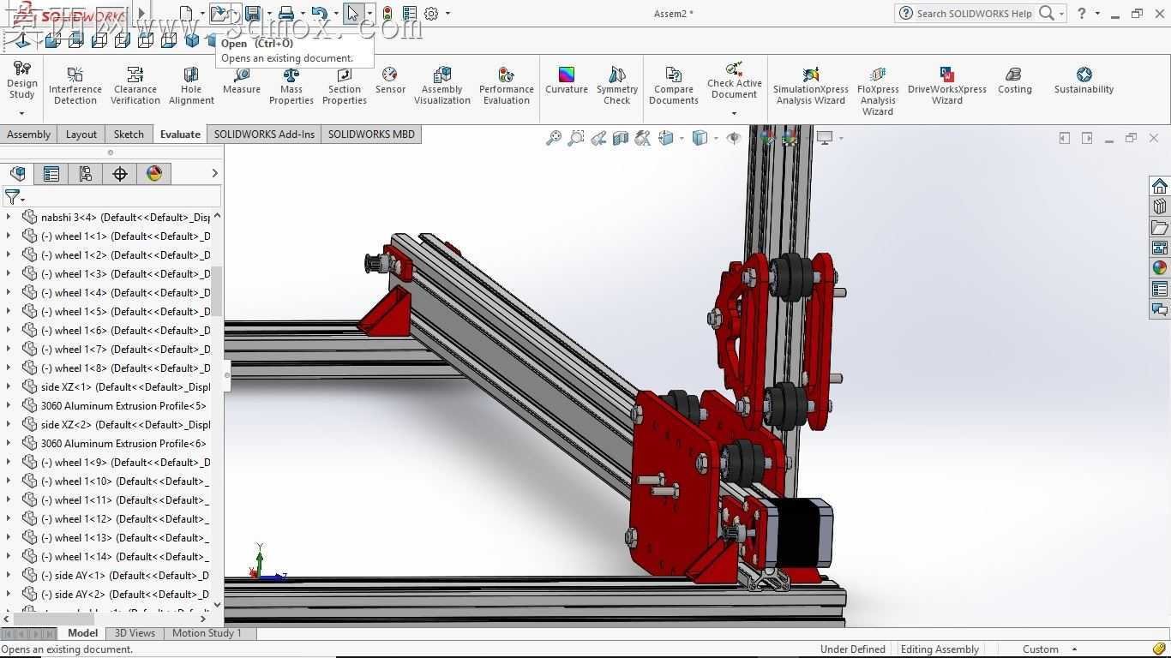Switch to Motion Study 1 tab

pyautogui.click(x=207, y=633)
